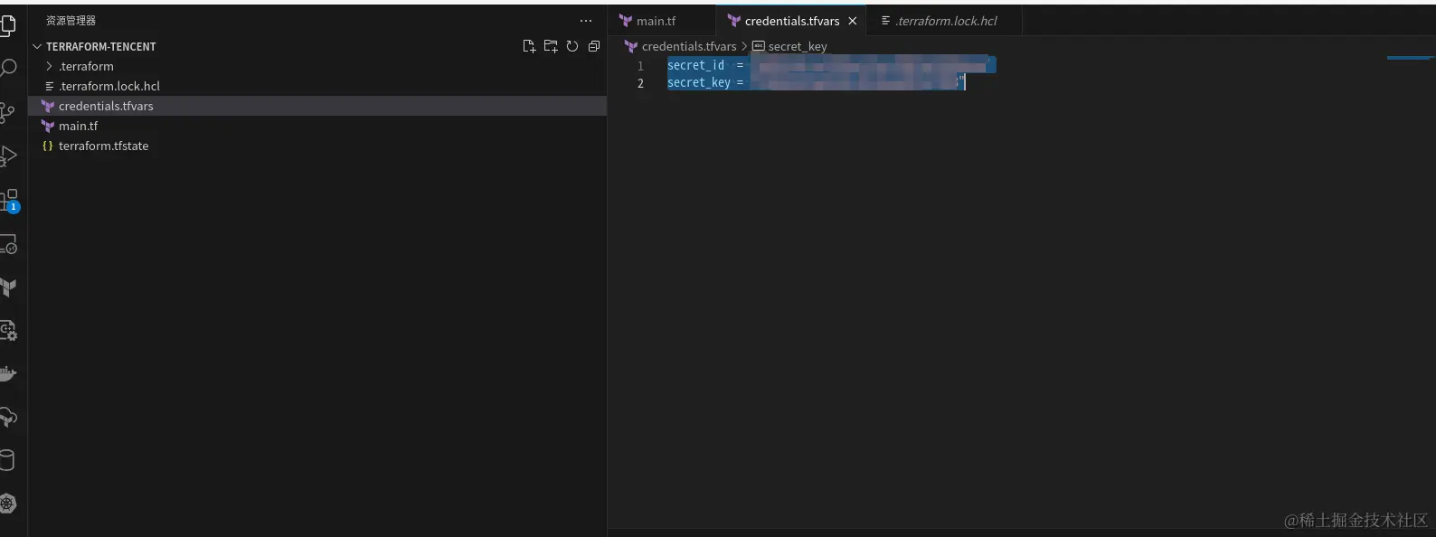
Task: Open .terraform.lock.hcl in the file tree
Action: [x=317, y=86]
